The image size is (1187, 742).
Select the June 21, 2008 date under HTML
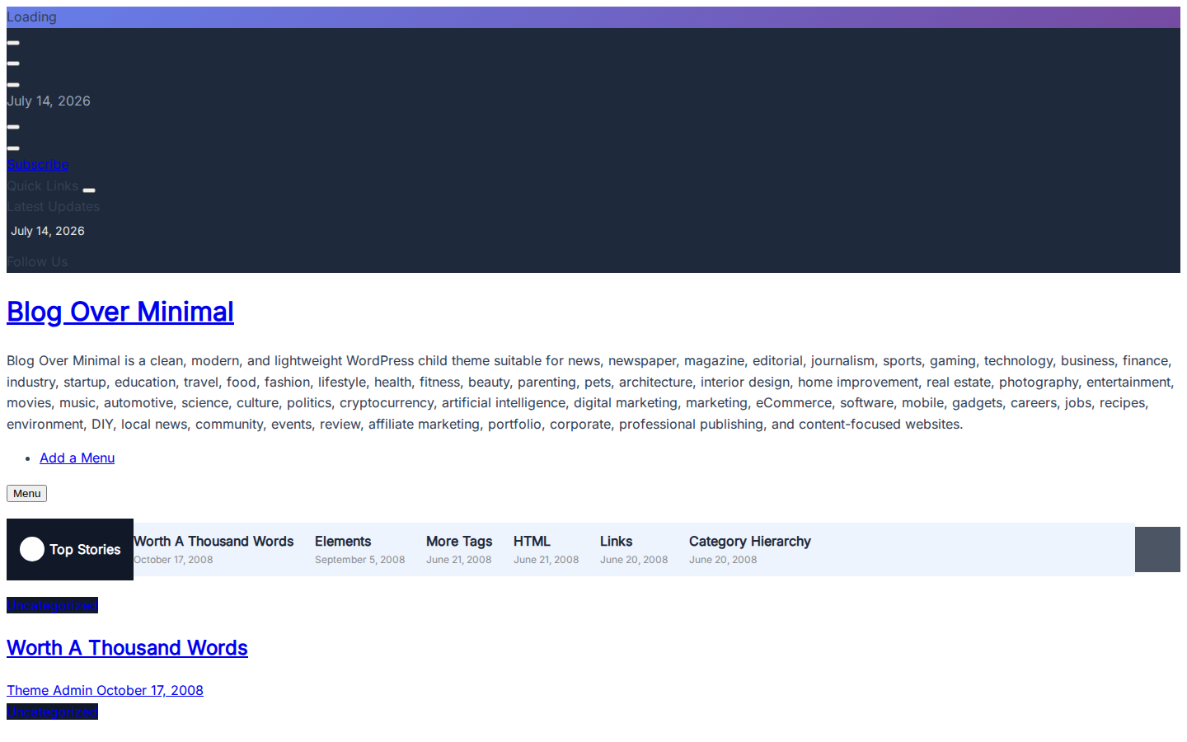pyautogui.click(x=546, y=560)
